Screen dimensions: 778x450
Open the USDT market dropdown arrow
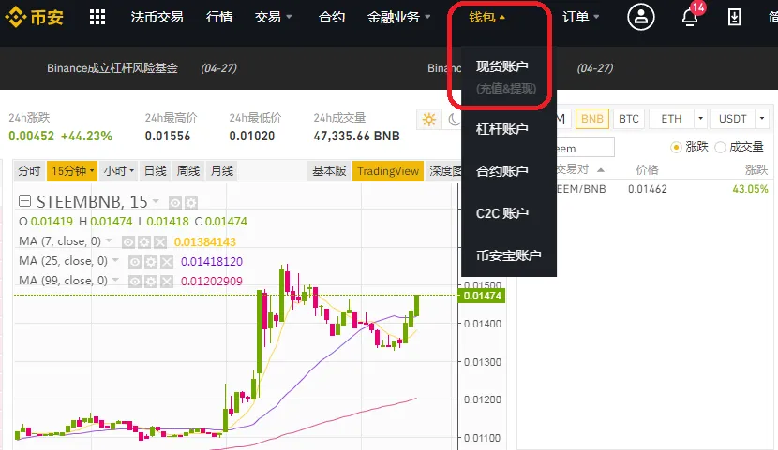pyautogui.click(x=762, y=119)
